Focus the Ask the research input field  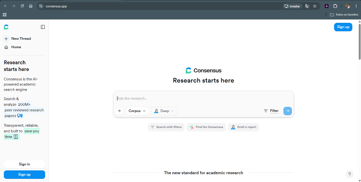(203, 98)
